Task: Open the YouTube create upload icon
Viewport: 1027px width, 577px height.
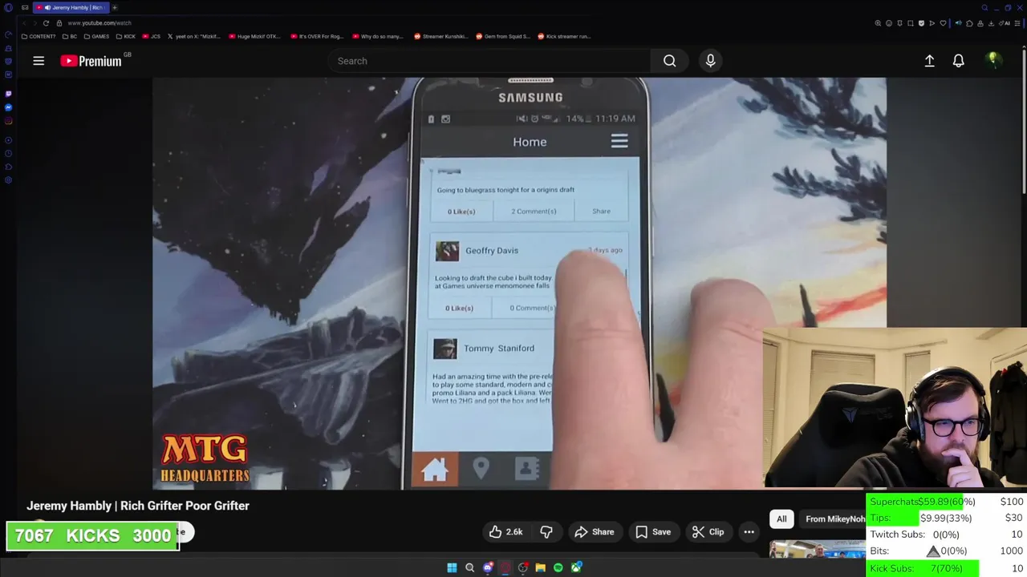Action: tap(929, 61)
